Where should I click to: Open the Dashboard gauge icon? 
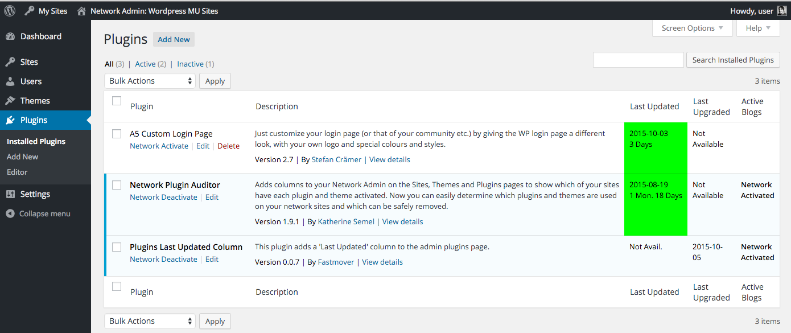click(10, 36)
